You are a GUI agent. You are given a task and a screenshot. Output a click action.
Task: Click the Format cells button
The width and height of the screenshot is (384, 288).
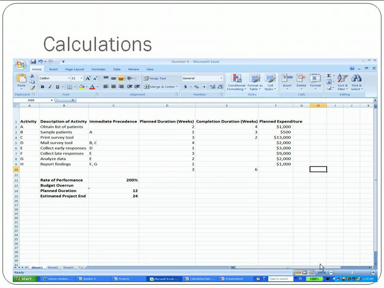pos(315,82)
